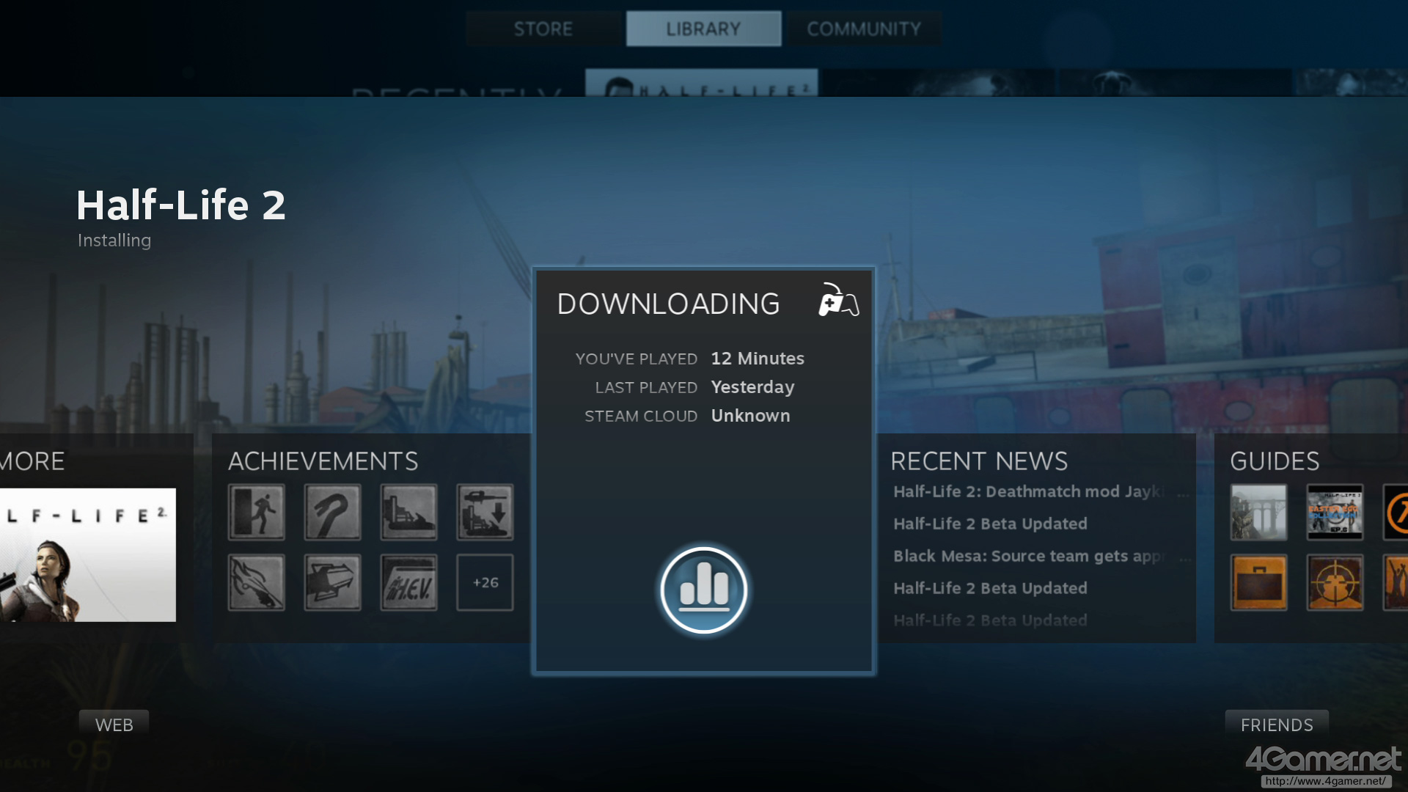Open the crosshair target guide icon
The width and height of the screenshot is (1408, 792).
pyautogui.click(x=1335, y=582)
